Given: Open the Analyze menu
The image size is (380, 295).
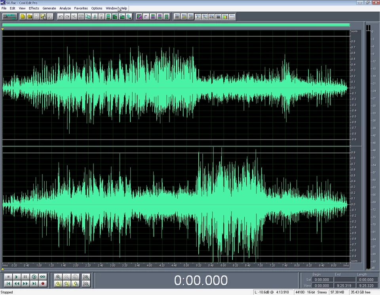Looking at the screenshot, I should (x=65, y=8).
